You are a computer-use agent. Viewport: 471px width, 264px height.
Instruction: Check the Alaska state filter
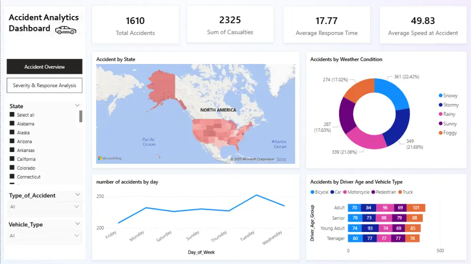pos(12,132)
